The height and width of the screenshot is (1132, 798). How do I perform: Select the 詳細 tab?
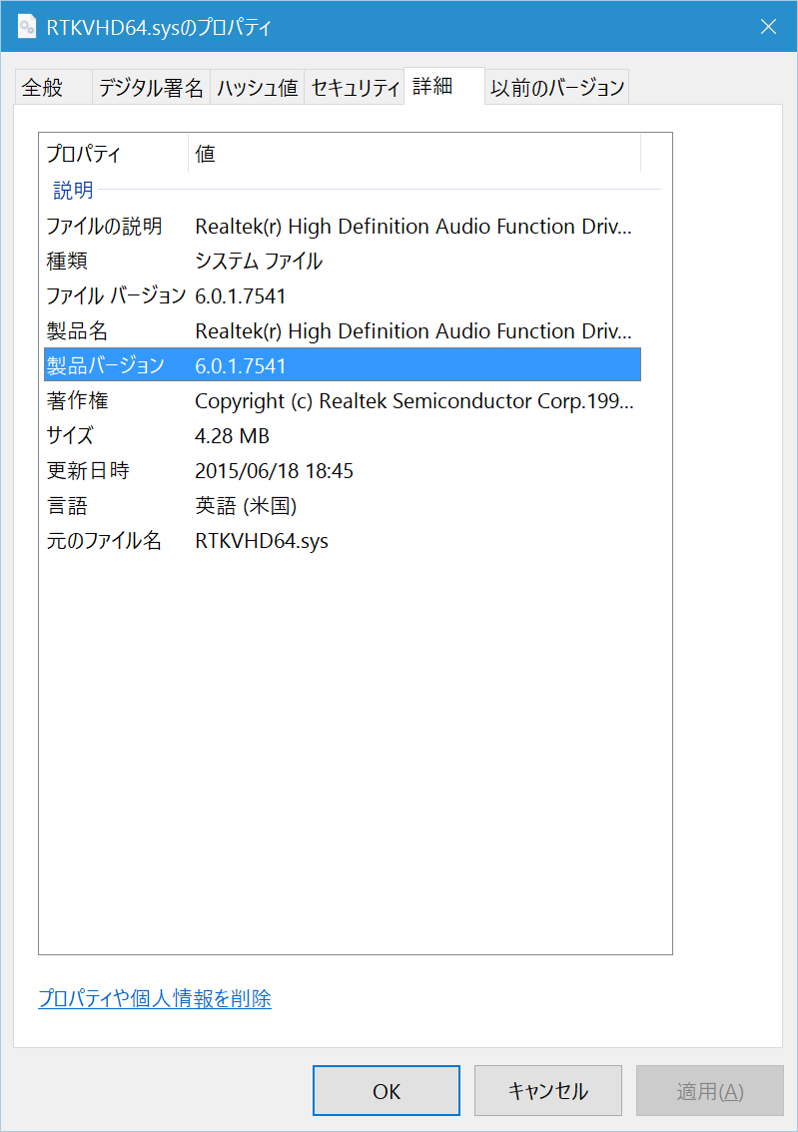pos(431,85)
